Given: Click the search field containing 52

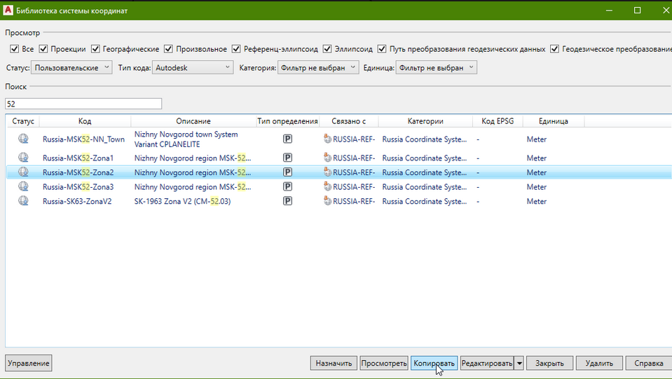Looking at the screenshot, I should point(83,104).
